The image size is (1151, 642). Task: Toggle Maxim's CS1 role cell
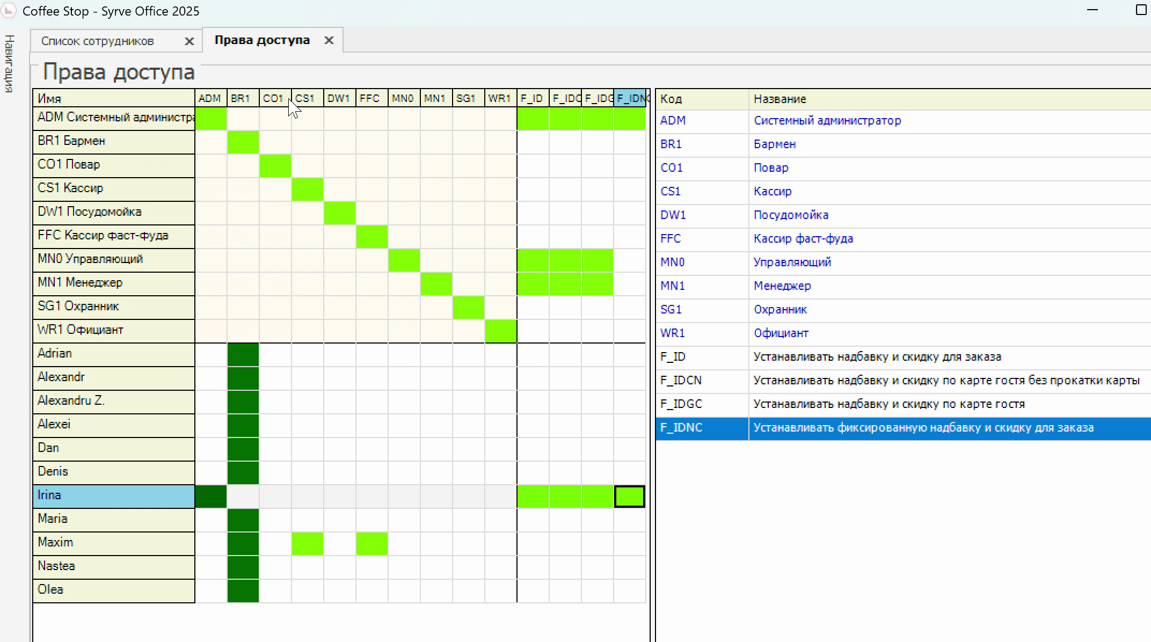coord(308,543)
